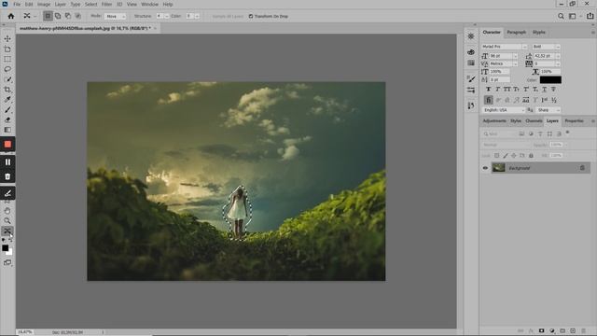Open the tool preset picker arrow
The width and height of the screenshot is (597, 336).
35,17
